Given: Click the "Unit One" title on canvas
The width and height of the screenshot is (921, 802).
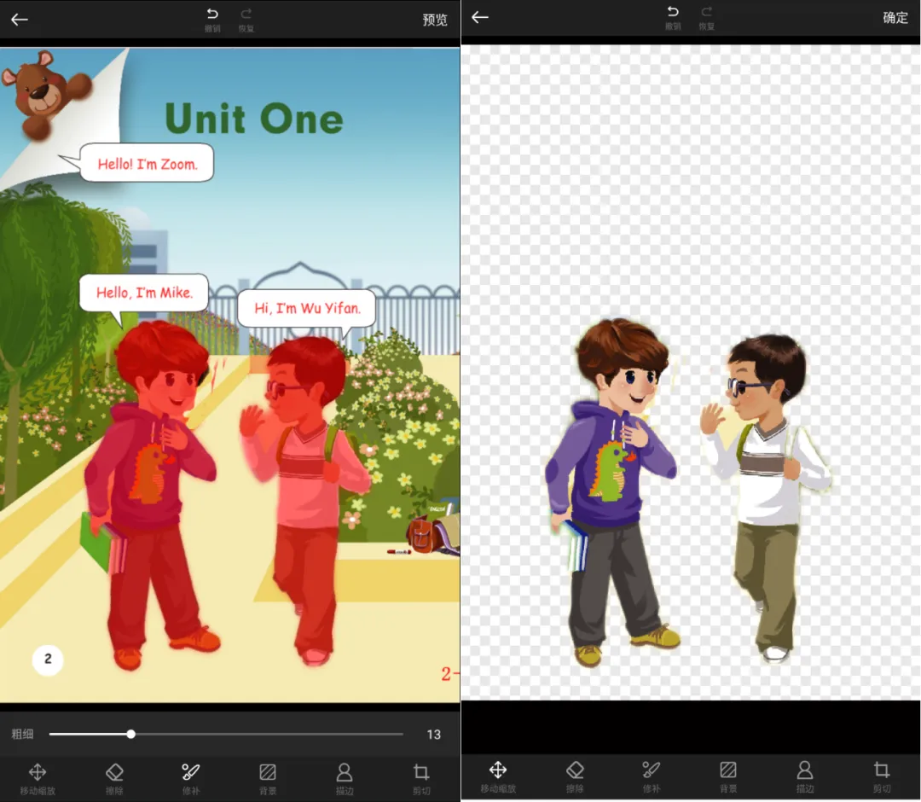Looking at the screenshot, I should (x=254, y=119).
